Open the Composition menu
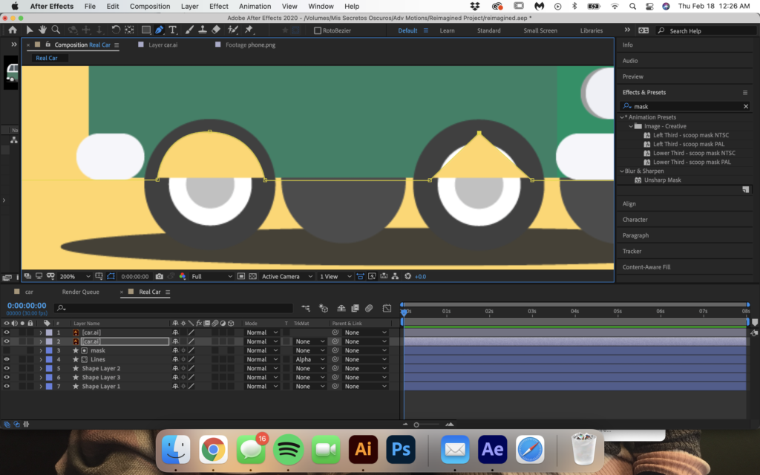The width and height of the screenshot is (760, 475). 150,6
